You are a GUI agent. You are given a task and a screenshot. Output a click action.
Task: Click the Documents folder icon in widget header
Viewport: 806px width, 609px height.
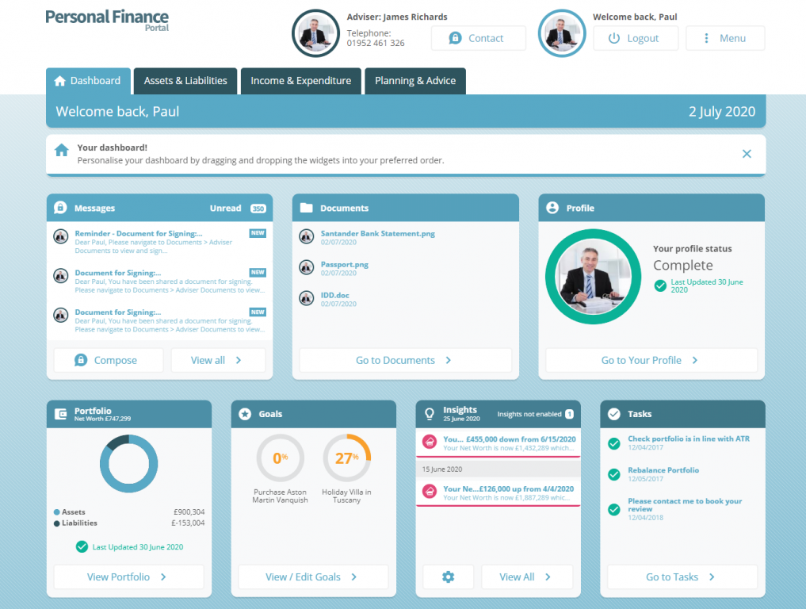(307, 208)
